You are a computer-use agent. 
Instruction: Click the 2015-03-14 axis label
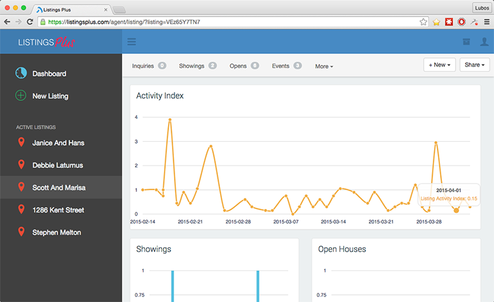[x=333, y=222]
